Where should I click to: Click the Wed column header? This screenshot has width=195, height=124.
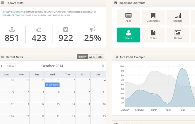[52, 74]
